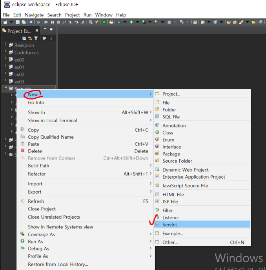
Task: Expand the ex02 project node
Action: tap(5, 73)
